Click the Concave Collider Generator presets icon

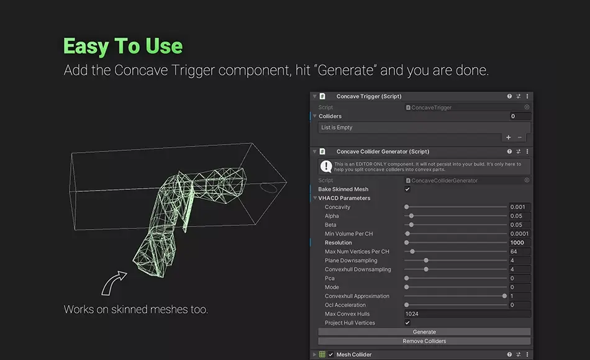(x=518, y=151)
